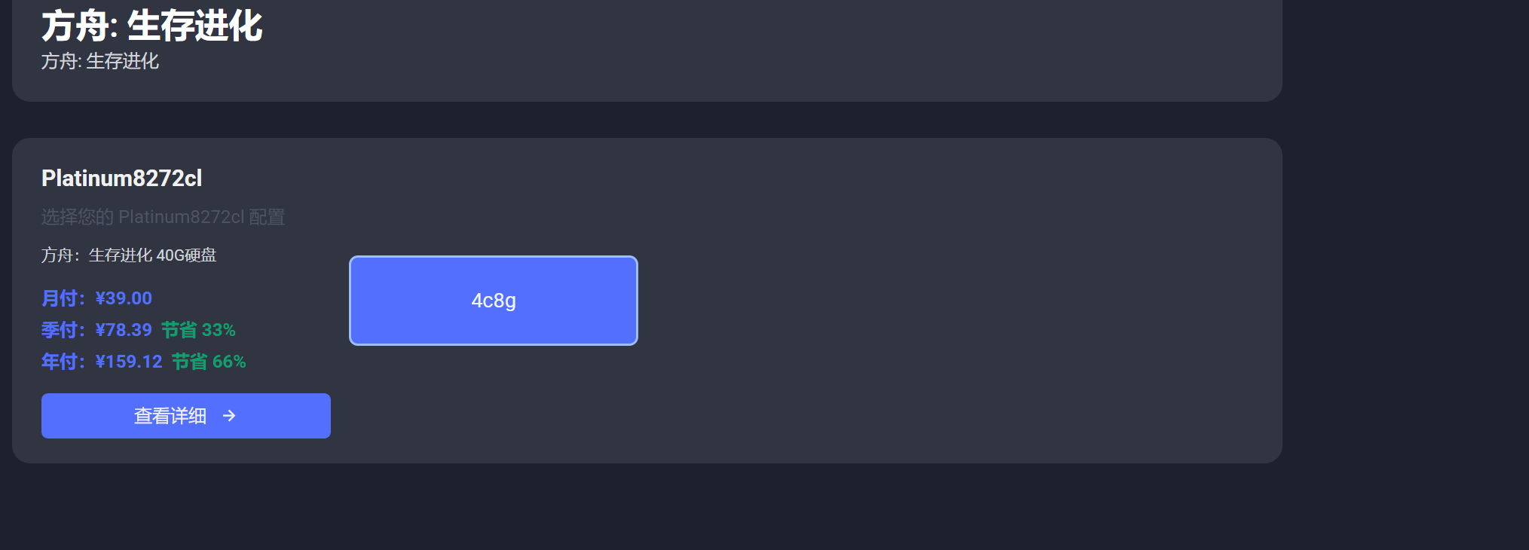This screenshot has height=550, width=1529.
Task: Click the 季付 label
Action: click(63, 330)
